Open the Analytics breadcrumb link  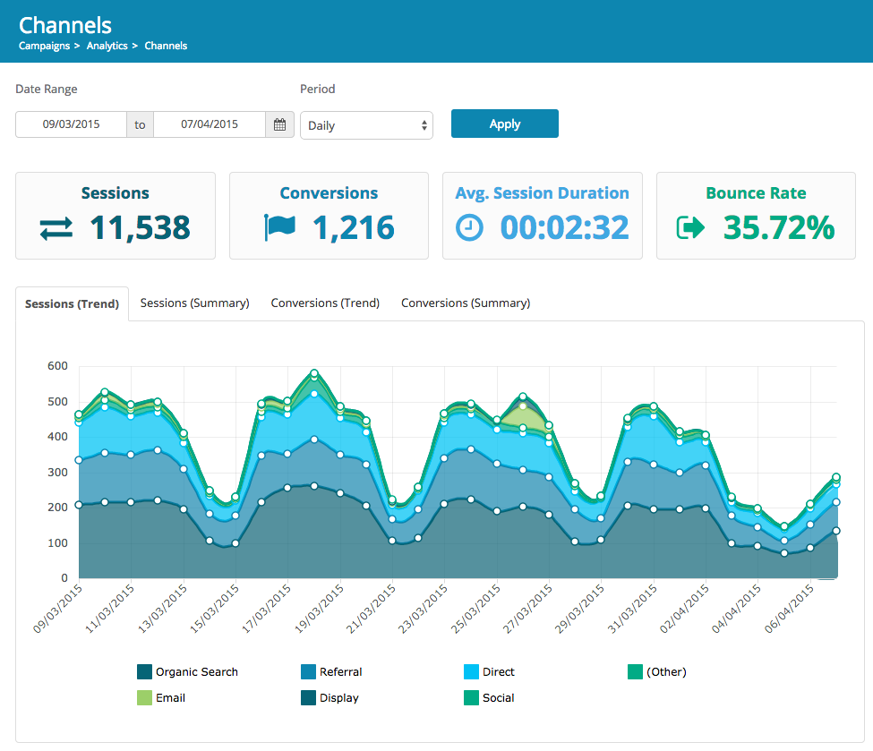(x=107, y=46)
